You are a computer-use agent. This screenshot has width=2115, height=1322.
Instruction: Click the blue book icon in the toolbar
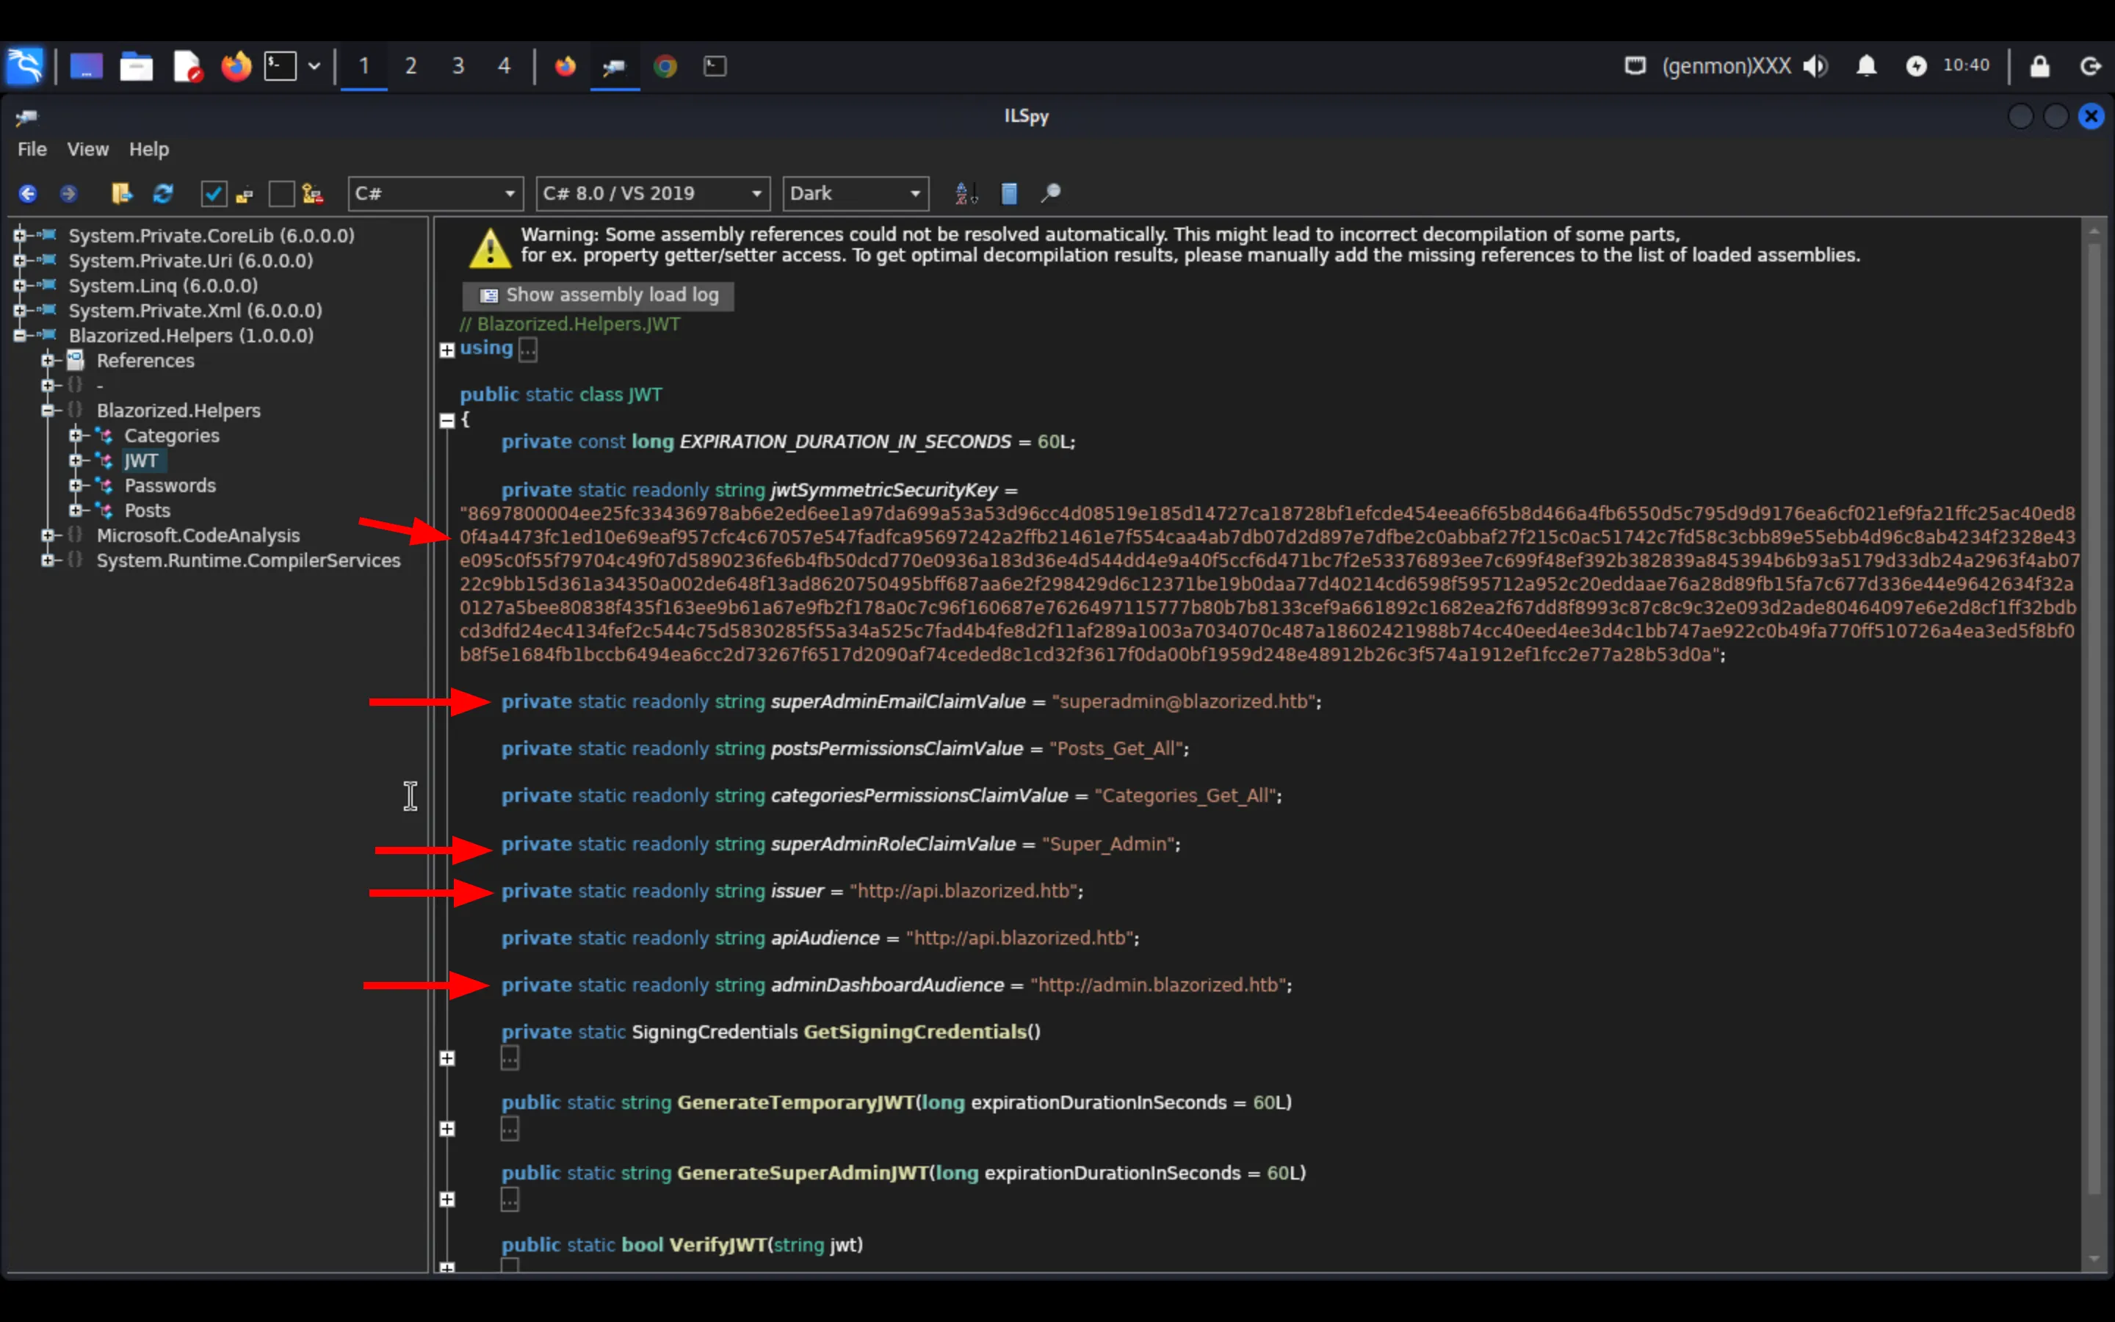click(x=1008, y=193)
